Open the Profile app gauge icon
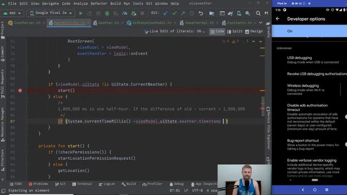The width and height of the screenshot is (347, 195). coord(125,13)
